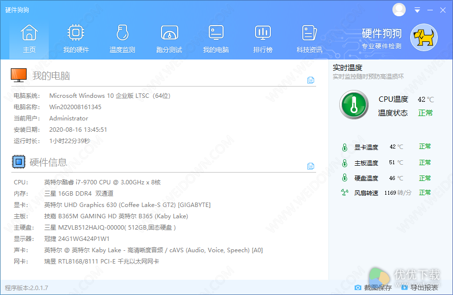This screenshot has height=295, width=453.
Task: Click the green CPU thermometer gauge
Action: tap(354, 105)
